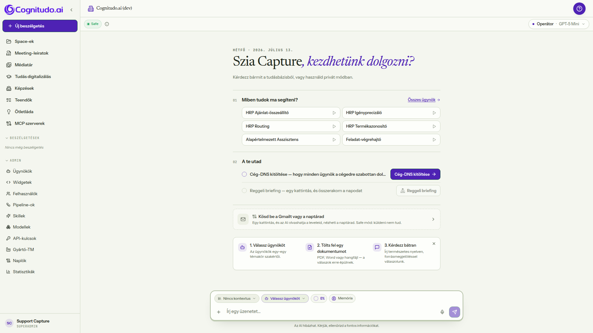Open Teendők in the sidebar
593x333 pixels.
[x=40, y=100]
